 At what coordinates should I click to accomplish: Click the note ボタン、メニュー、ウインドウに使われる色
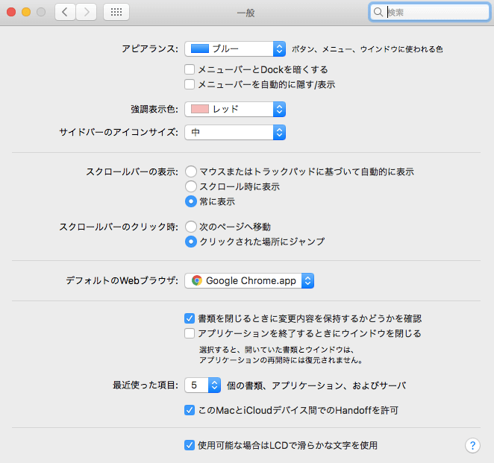[367, 49]
